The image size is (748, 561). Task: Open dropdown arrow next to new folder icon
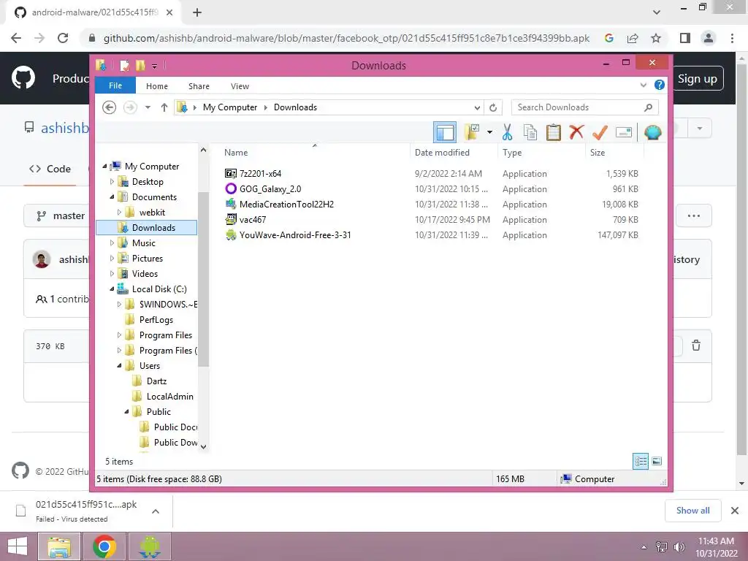(489, 132)
